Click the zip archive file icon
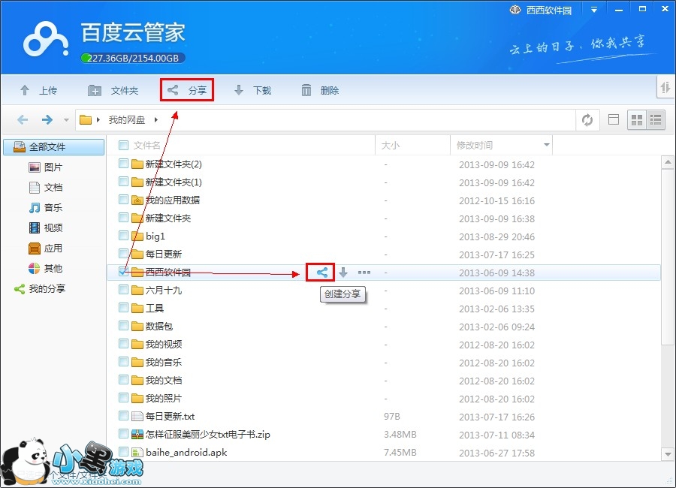Image resolution: width=676 pixels, height=488 pixels. tap(137, 435)
